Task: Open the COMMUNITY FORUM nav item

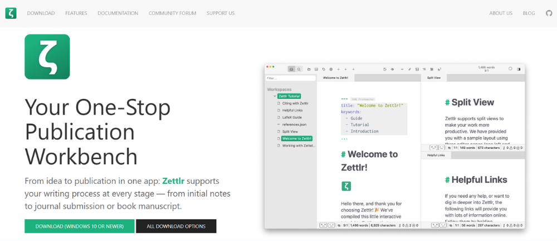Action: 172,13
